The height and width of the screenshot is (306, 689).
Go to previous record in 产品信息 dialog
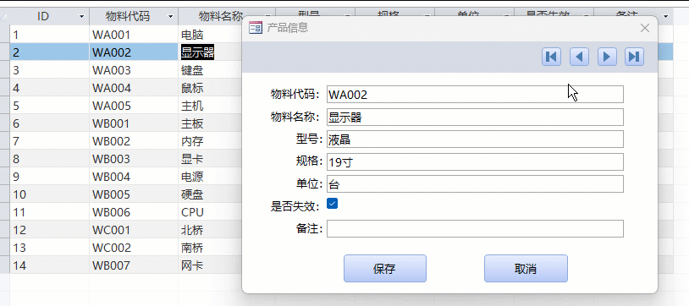click(x=579, y=57)
